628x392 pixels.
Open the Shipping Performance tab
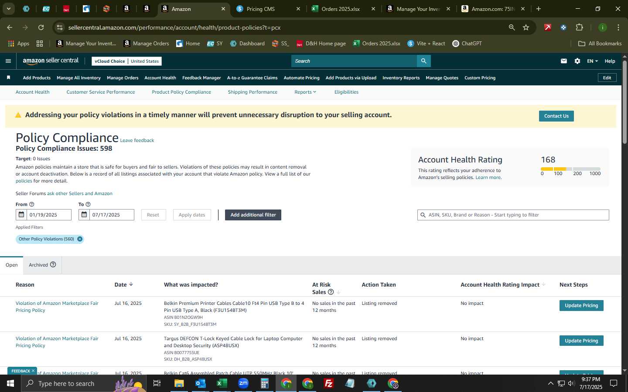pos(253,92)
